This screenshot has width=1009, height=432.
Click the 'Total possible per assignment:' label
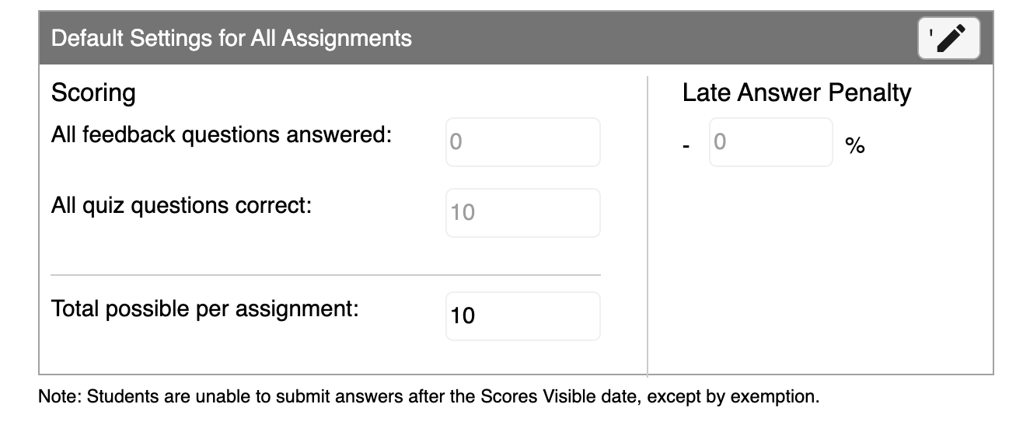pyautogui.click(x=205, y=309)
